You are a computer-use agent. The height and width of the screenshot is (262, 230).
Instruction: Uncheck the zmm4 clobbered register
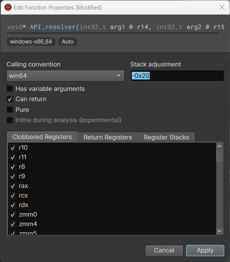pos(13,224)
